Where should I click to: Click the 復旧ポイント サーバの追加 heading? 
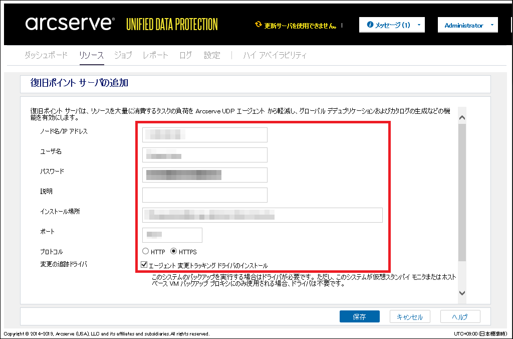tap(79, 83)
